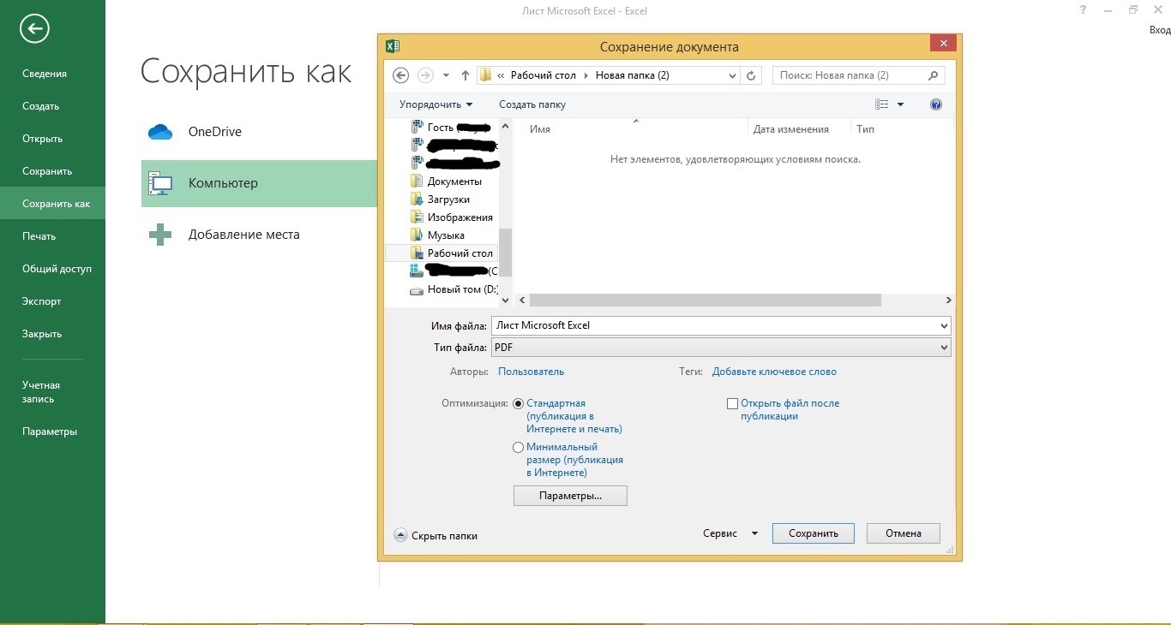The height and width of the screenshot is (625, 1171).
Task: Click the horizontal scrollbar in file list
Action: pos(705,301)
